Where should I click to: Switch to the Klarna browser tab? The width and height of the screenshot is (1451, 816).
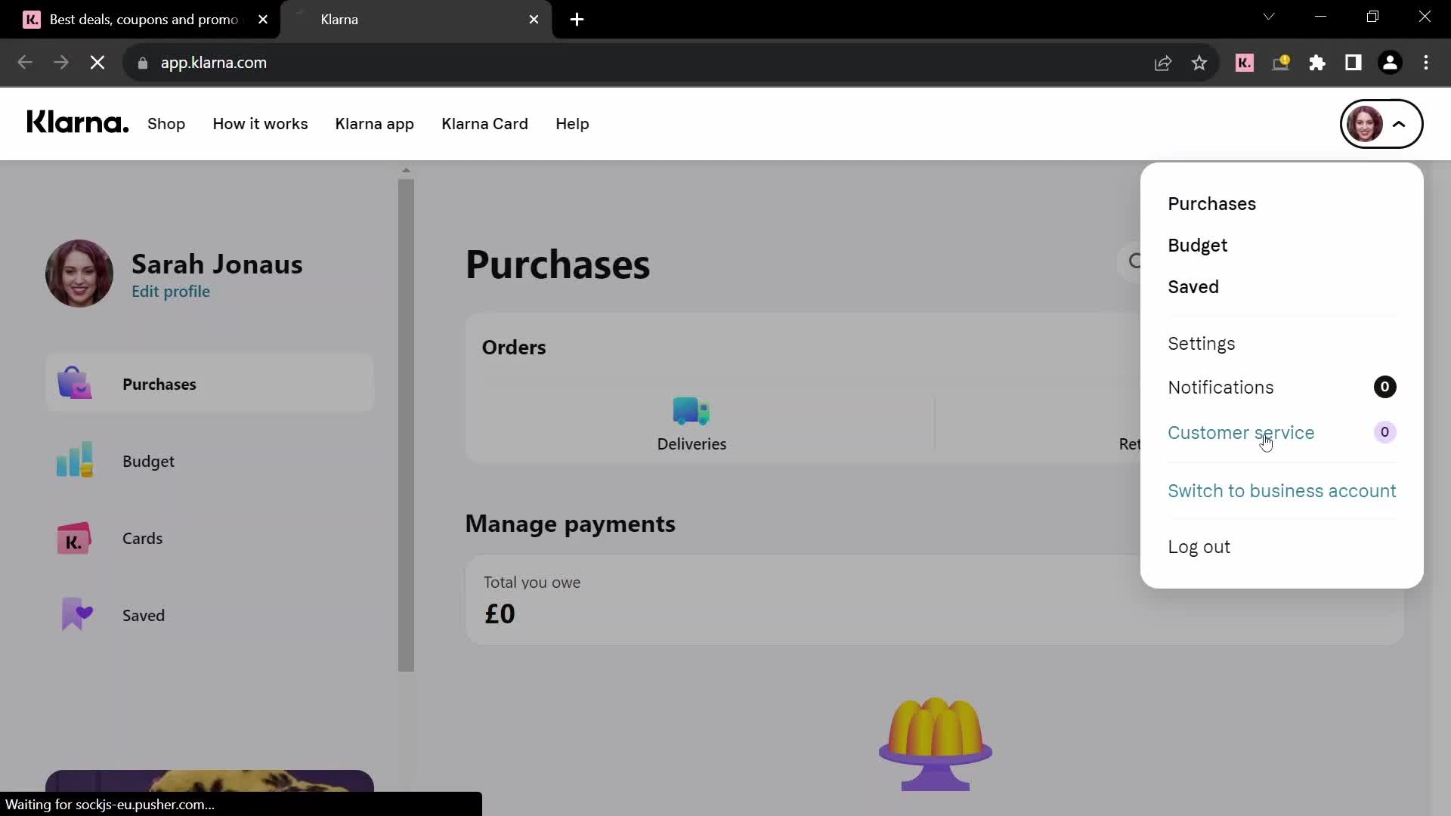416,20
